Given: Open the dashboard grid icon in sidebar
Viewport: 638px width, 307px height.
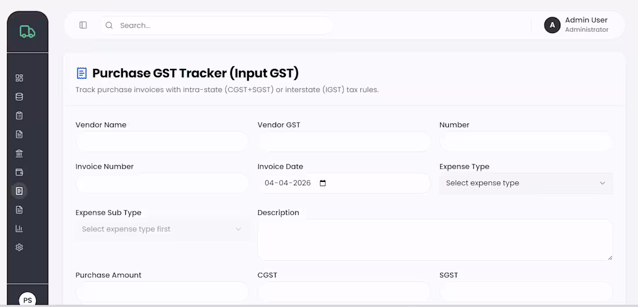Looking at the screenshot, I should pos(19,78).
